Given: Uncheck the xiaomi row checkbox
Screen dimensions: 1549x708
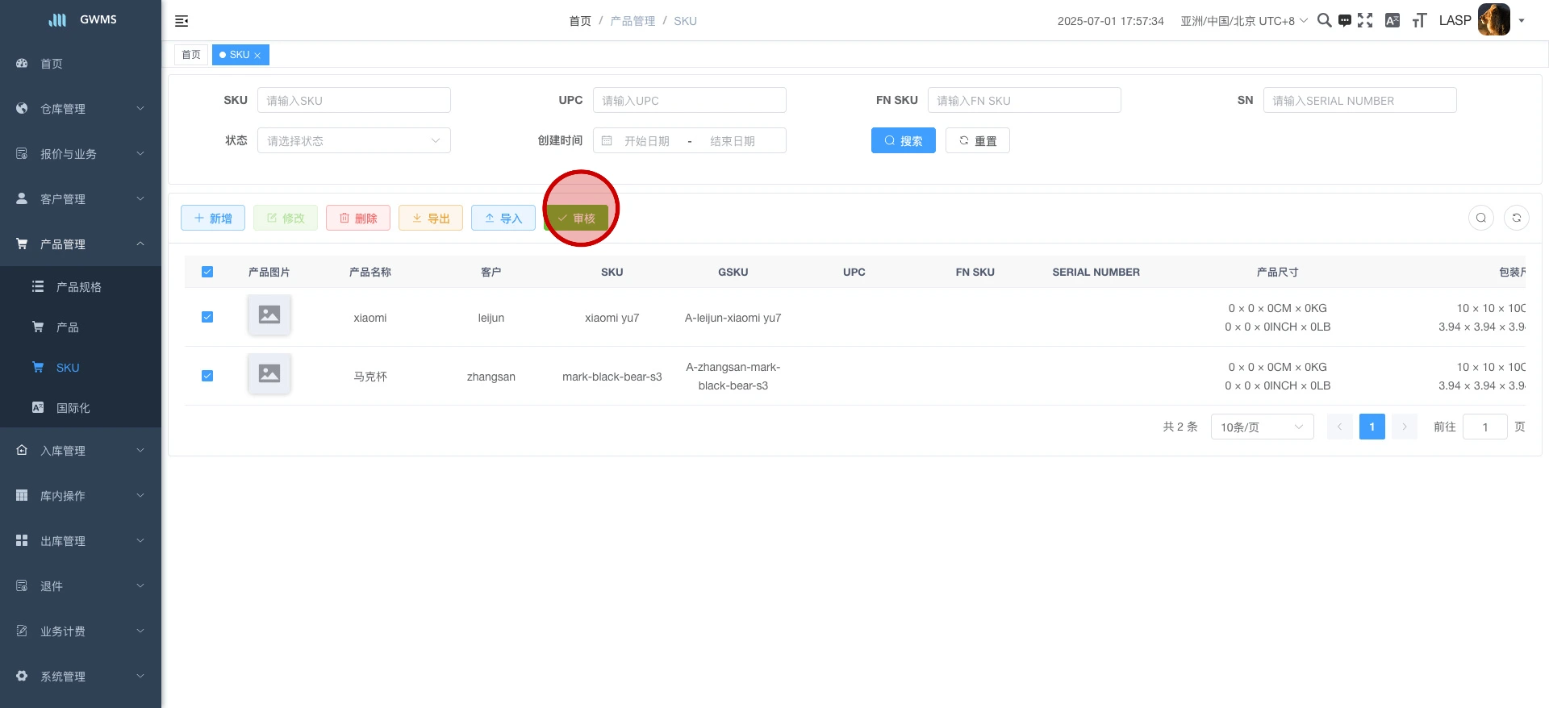Looking at the screenshot, I should pos(207,317).
